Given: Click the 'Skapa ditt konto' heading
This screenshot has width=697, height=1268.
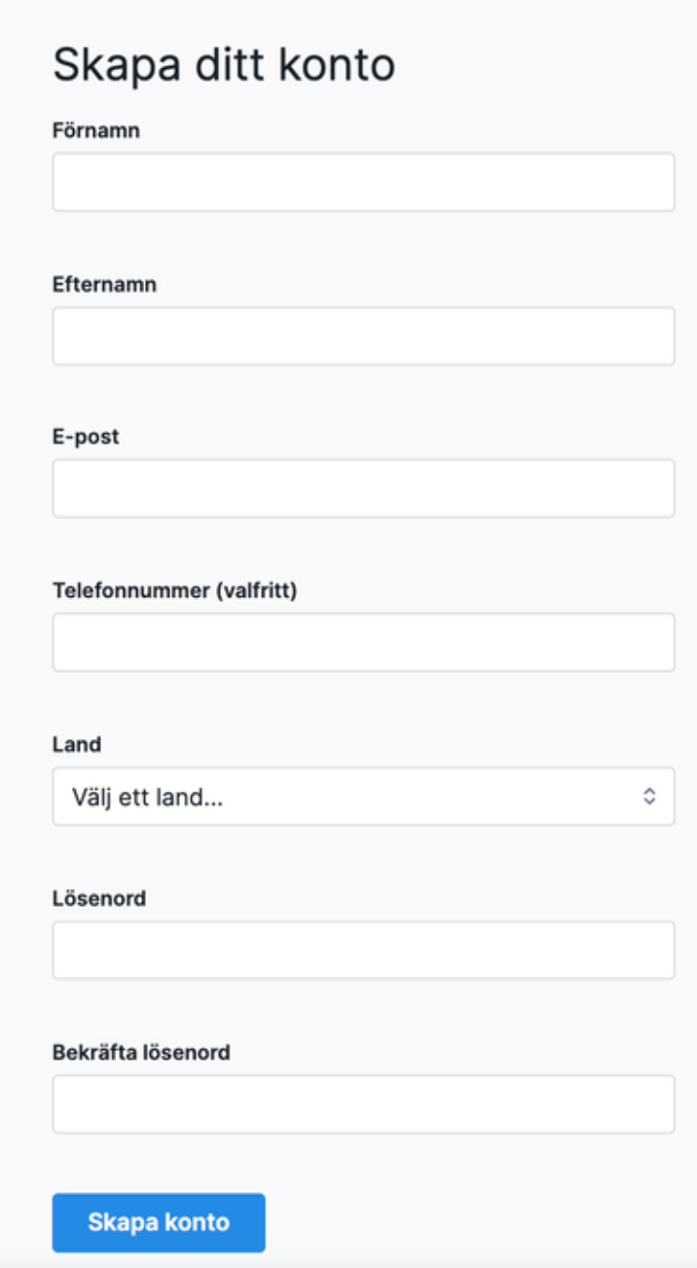Looking at the screenshot, I should click(x=224, y=66).
